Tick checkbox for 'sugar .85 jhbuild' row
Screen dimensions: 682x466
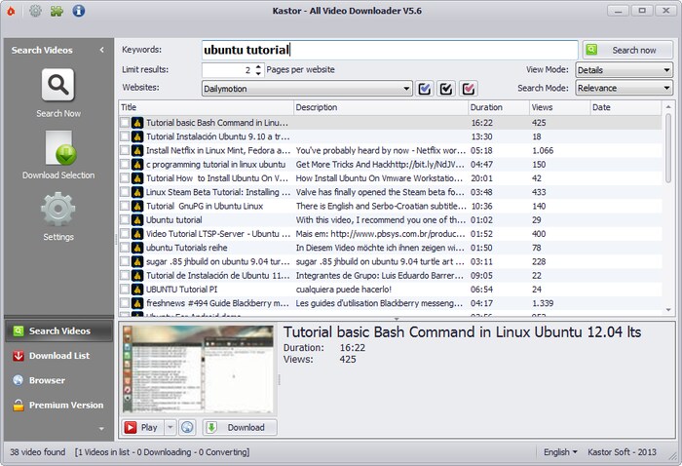[x=126, y=261]
